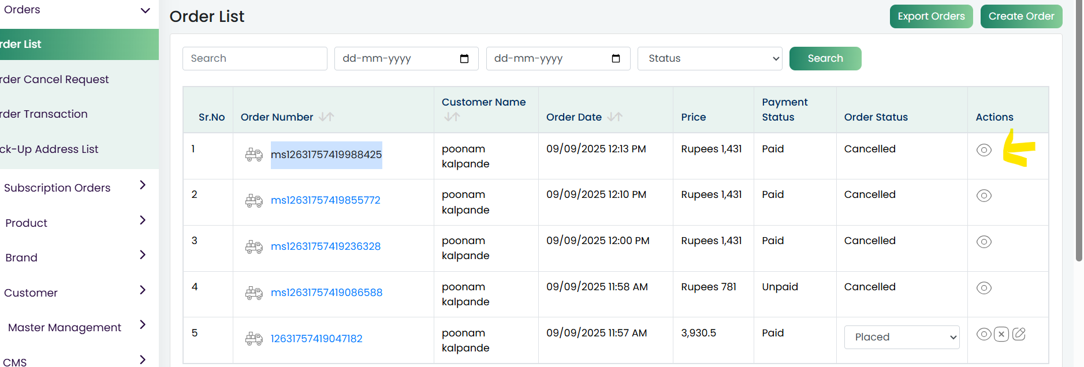
Task: Select order date 09/09/2025 12:13 PM
Action: click(596, 149)
